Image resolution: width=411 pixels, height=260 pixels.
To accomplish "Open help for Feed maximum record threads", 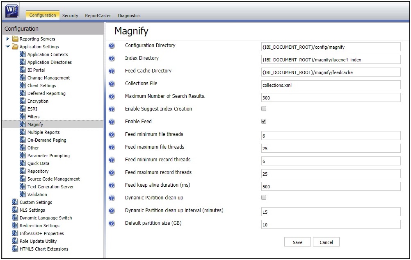I will click(112, 173).
